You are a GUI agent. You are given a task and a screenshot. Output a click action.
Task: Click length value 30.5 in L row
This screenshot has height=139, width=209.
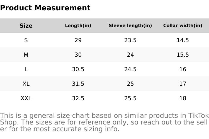tap(78, 69)
